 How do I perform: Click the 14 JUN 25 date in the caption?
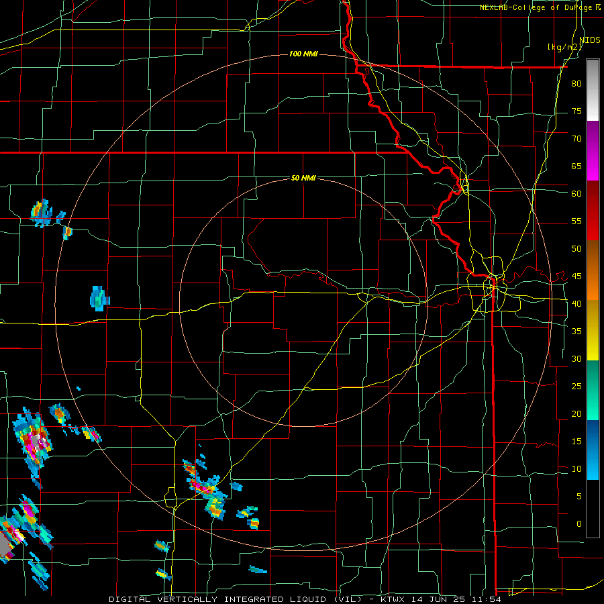click(440, 599)
